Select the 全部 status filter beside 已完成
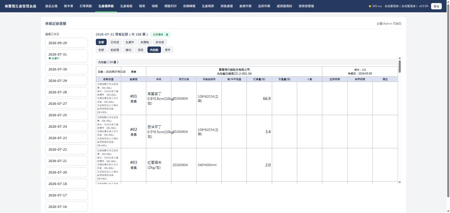This screenshot has width=450, height=213. (101, 42)
